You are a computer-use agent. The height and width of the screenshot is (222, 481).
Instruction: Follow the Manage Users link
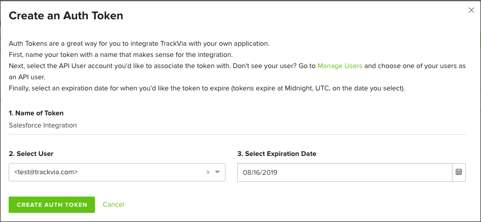(x=340, y=66)
